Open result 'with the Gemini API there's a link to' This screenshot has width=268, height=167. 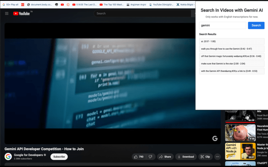232,71
